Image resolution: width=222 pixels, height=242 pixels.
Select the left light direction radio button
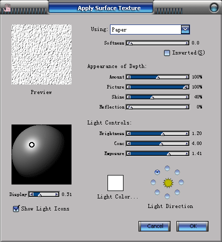click(153, 182)
